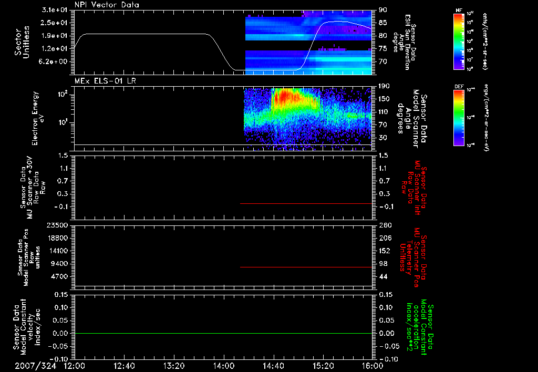Click the 260 telemetry tick label
The width and height of the screenshot is (538, 372).
(x=385, y=225)
